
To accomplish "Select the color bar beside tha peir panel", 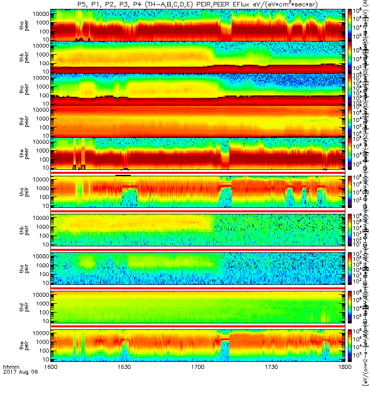I will click(350, 192).
